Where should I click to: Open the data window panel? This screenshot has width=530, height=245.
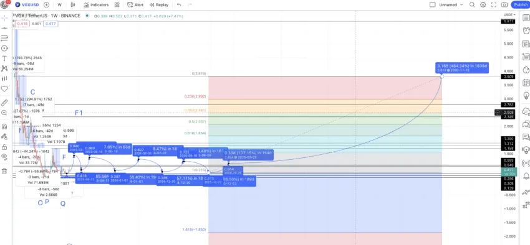click(x=526, y=57)
